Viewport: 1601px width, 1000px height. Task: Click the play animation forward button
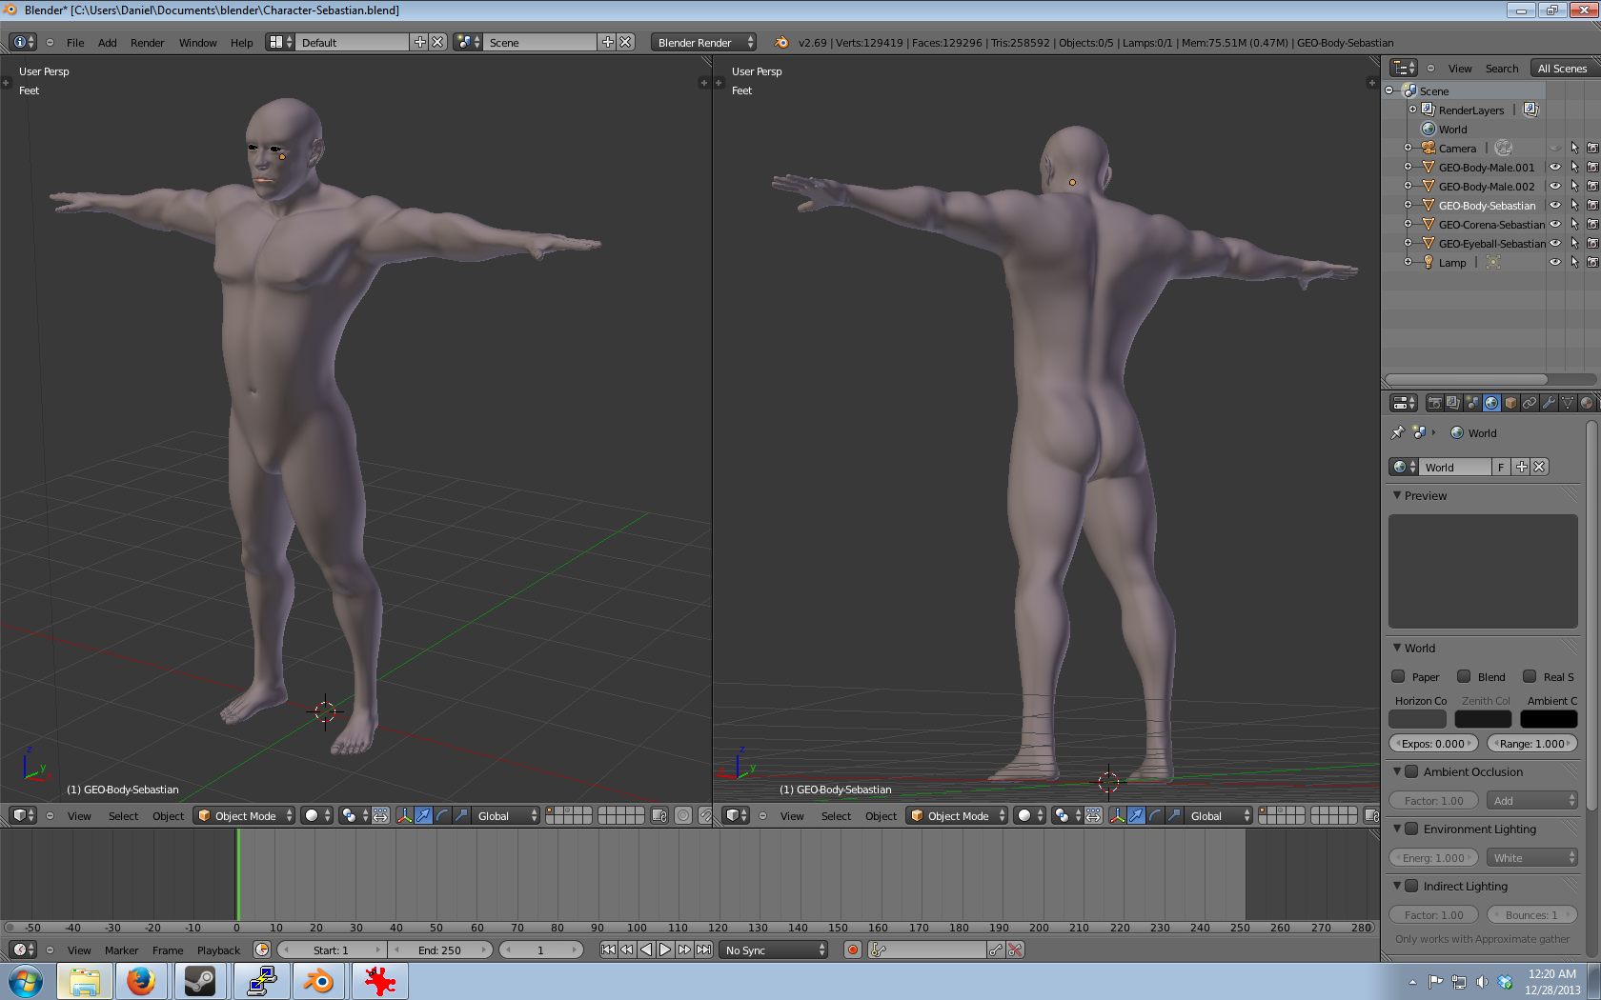[x=665, y=950]
